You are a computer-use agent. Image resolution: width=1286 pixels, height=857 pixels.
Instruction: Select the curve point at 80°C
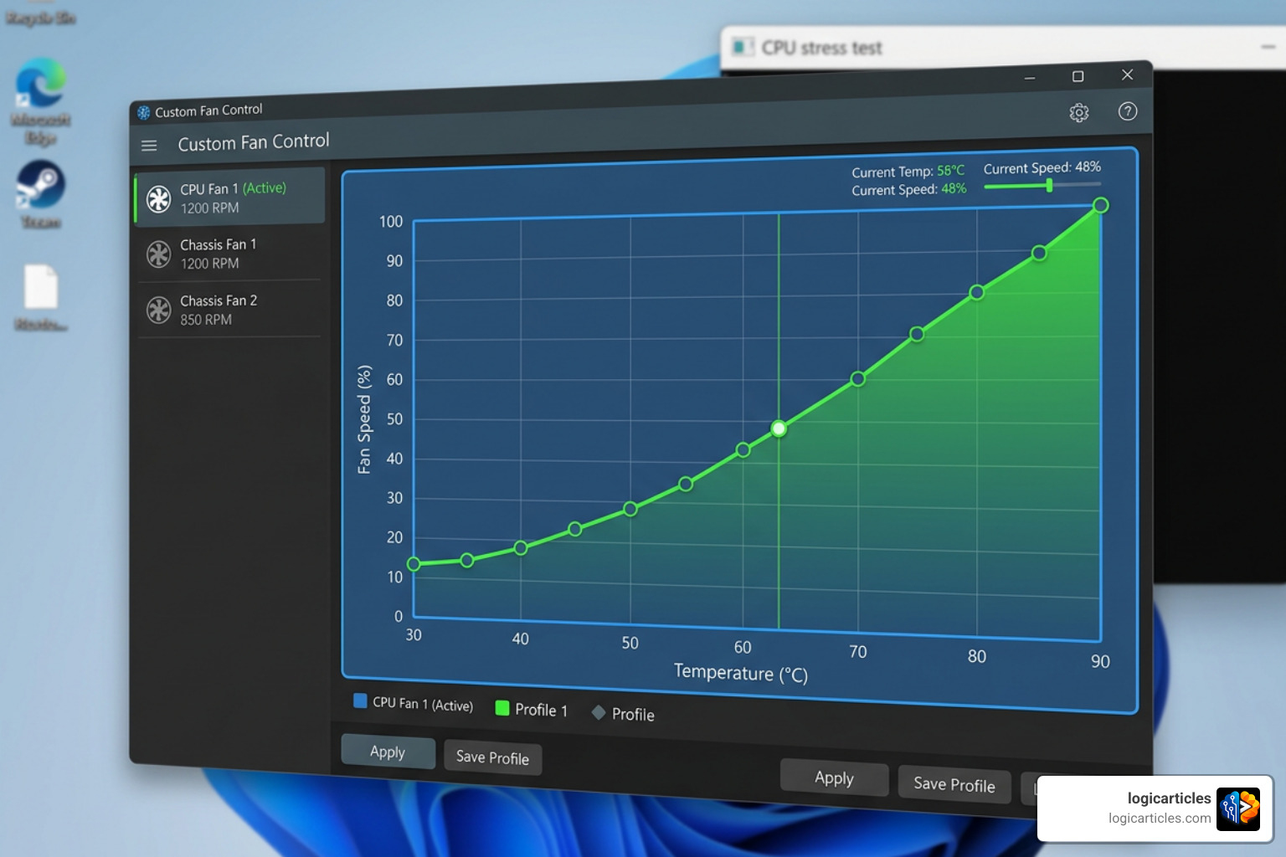click(x=976, y=292)
